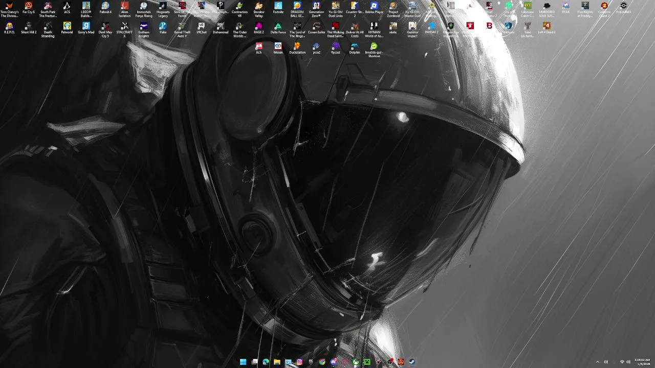Open the LEGO Builder's game shortcut
Viewport: 655px width, 368px height.
click(86, 9)
